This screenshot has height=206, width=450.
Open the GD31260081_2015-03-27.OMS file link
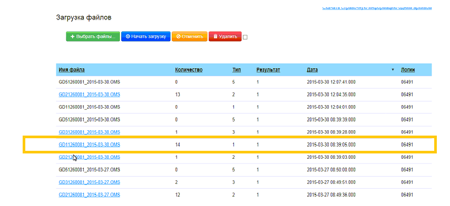pos(89,182)
